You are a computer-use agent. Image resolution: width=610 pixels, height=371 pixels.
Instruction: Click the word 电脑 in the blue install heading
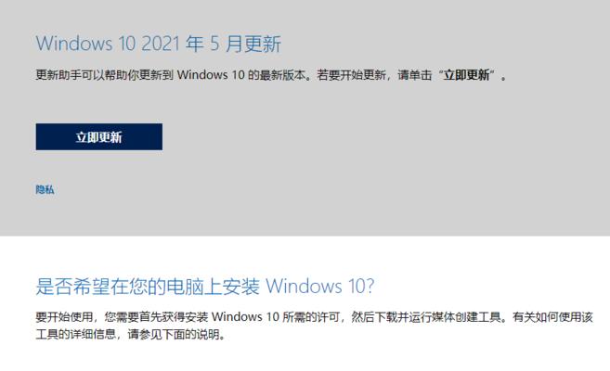[x=186, y=287]
